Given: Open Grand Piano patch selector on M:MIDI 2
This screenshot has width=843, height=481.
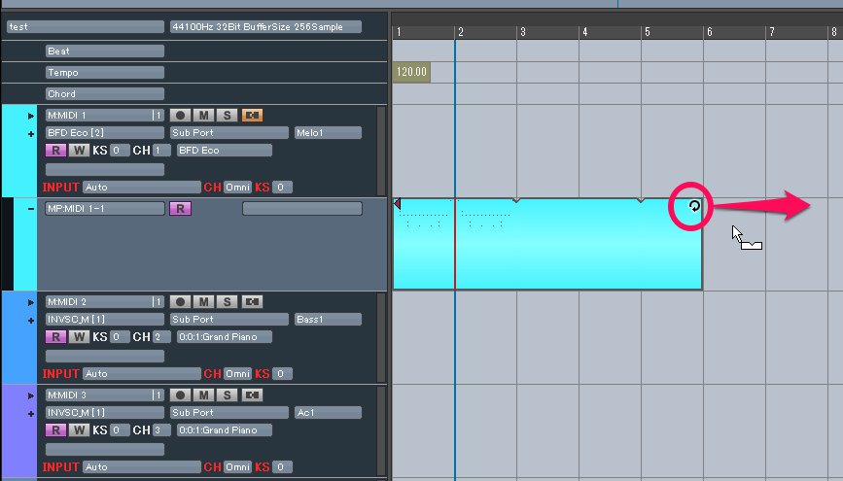Looking at the screenshot, I should [x=225, y=337].
